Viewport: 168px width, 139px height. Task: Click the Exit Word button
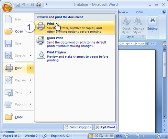105,127
